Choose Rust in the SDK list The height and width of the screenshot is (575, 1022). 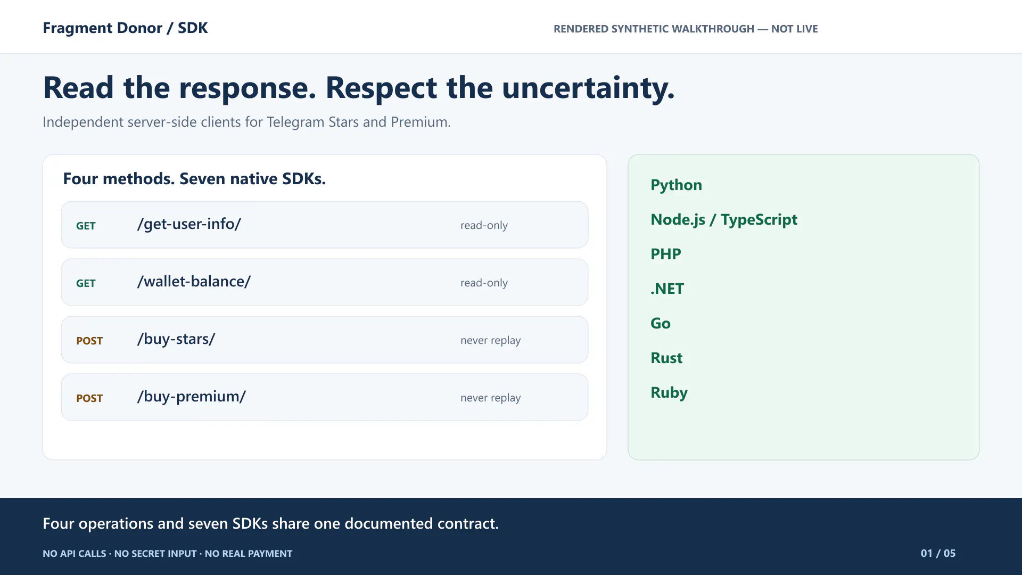point(666,358)
